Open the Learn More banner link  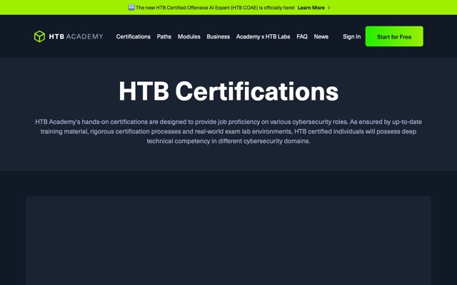pos(311,8)
